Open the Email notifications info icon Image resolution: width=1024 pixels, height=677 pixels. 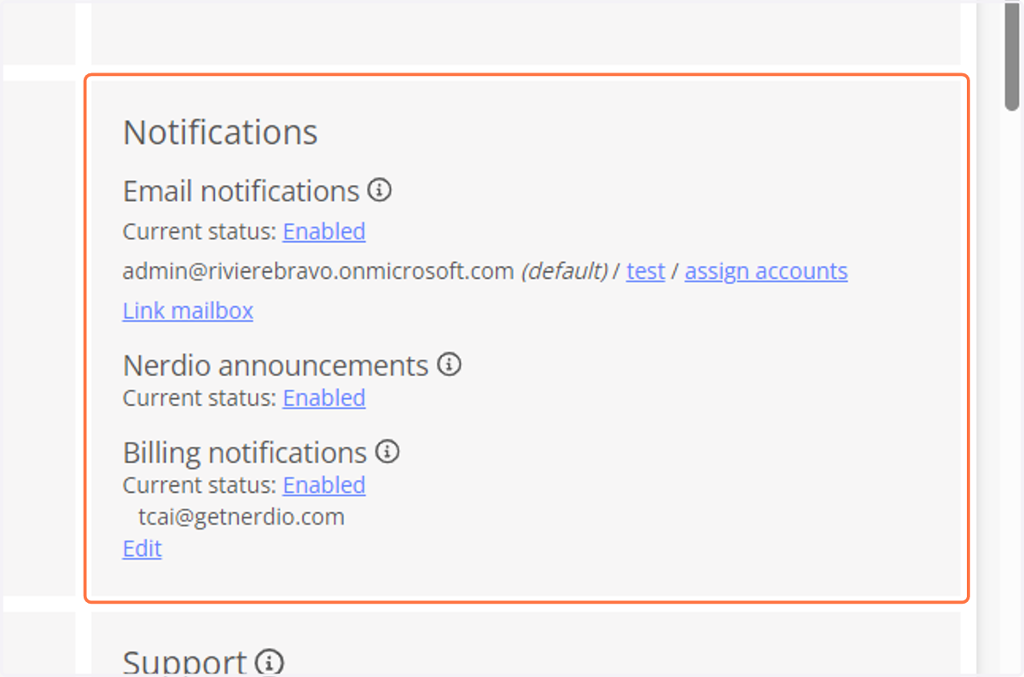coord(380,190)
